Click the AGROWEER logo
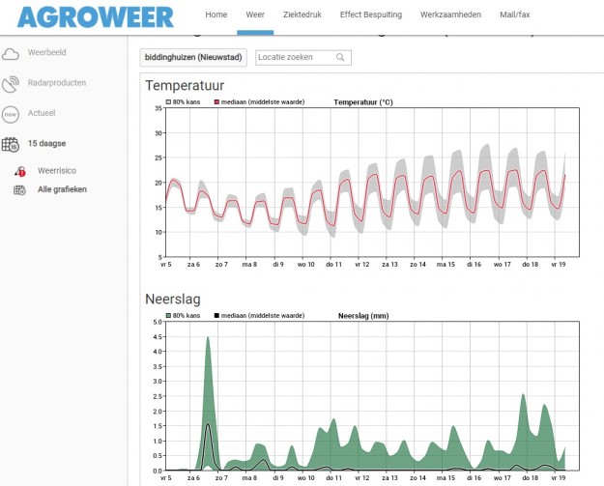Screen dimensions: 604x486 pos(95,16)
